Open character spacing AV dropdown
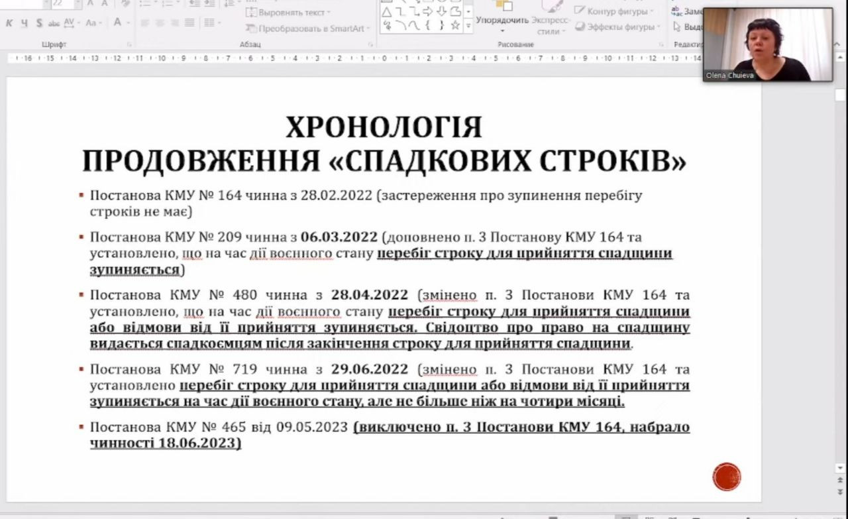 [x=71, y=23]
